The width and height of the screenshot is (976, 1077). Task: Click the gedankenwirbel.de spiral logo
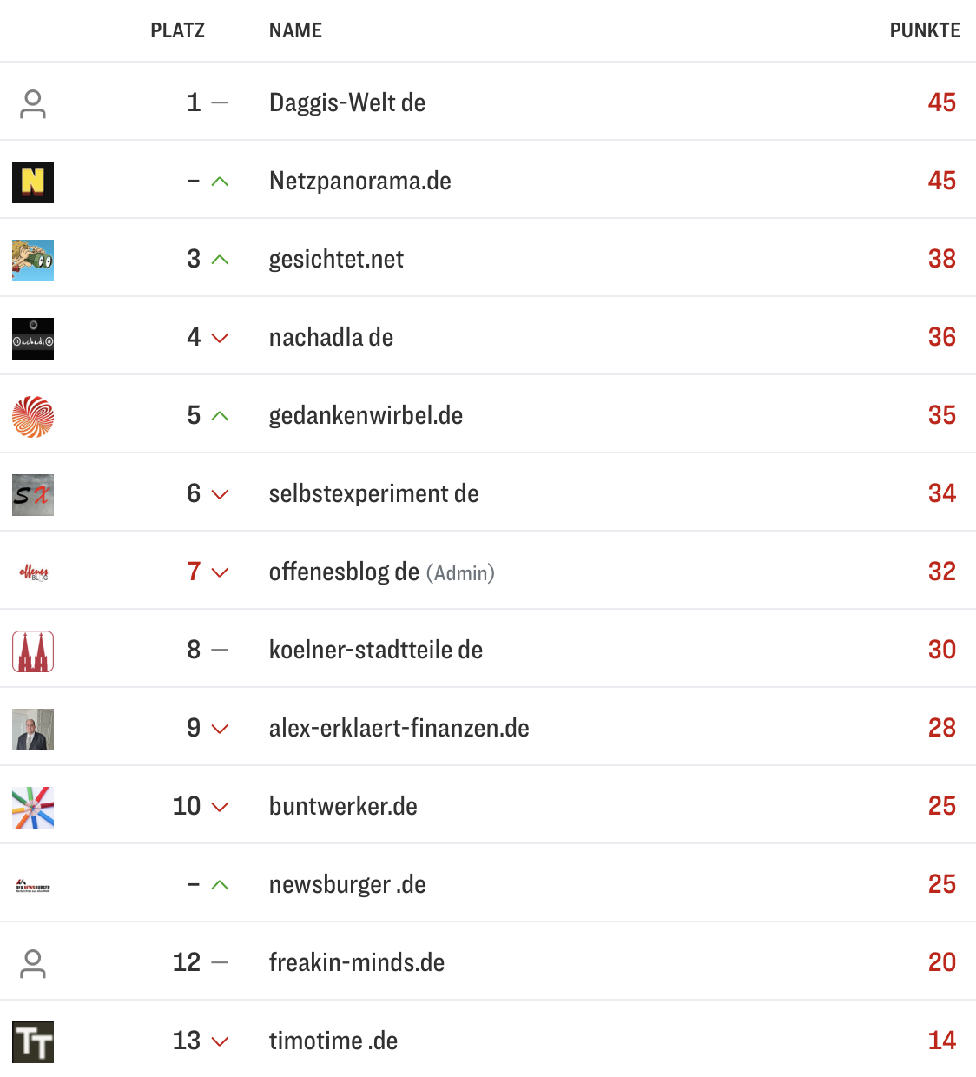[x=32, y=416]
